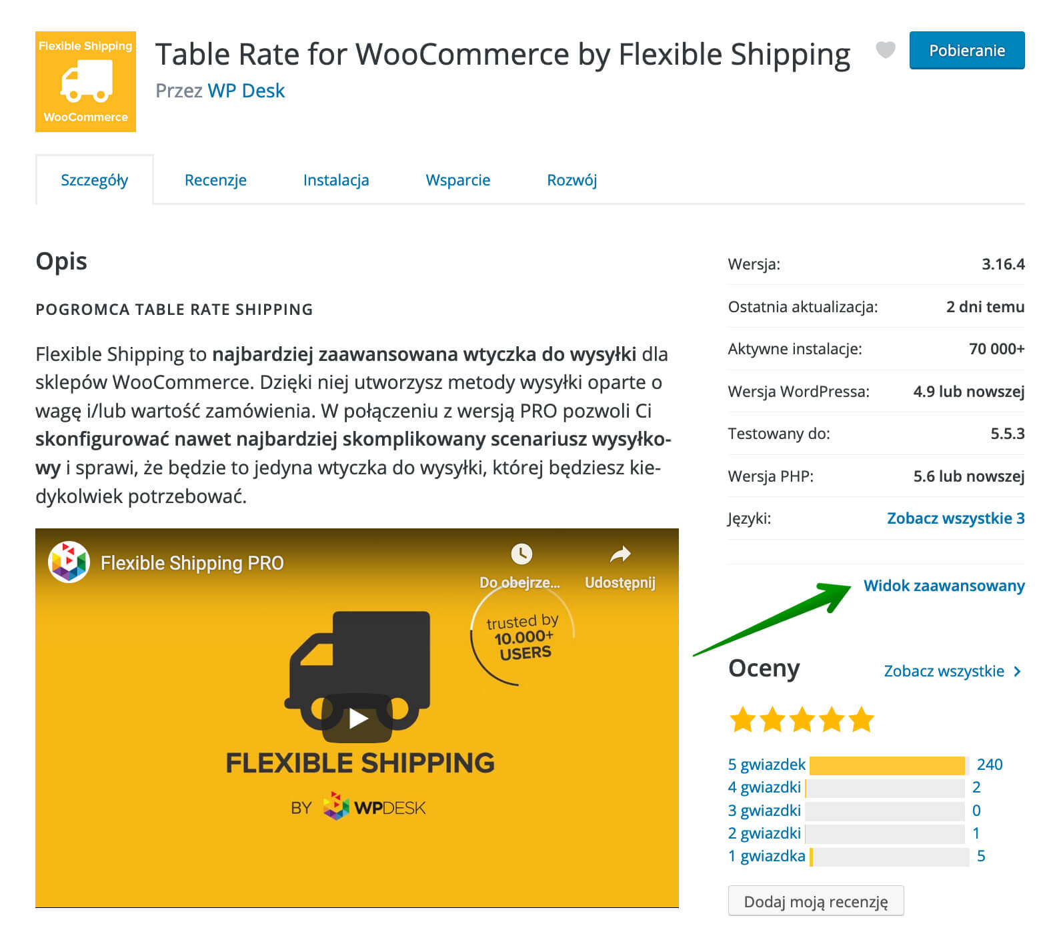Click the heart favorite icon

click(885, 50)
